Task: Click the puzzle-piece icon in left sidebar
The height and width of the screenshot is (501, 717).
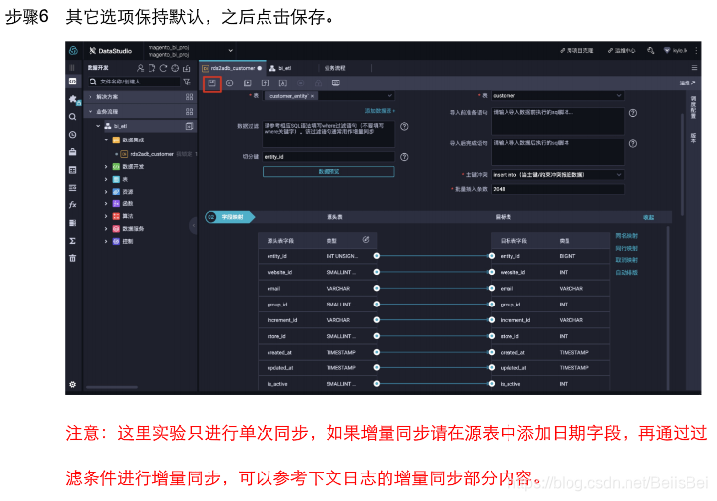Action: pyautogui.click(x=73, y=99)
